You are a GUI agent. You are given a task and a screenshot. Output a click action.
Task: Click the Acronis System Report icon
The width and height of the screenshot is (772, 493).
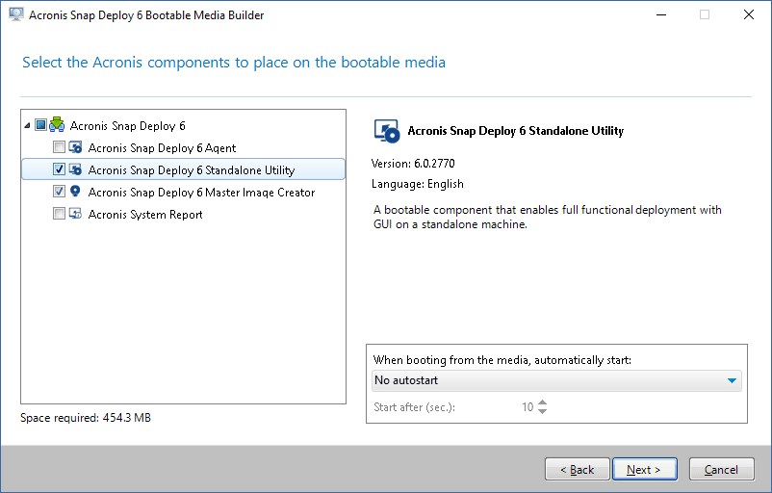click(x=75, y=214)
